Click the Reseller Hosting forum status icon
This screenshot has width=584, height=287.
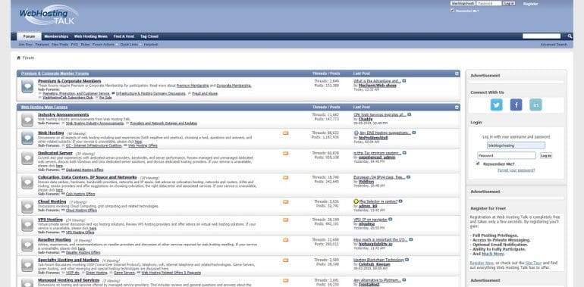click(27, 245)
